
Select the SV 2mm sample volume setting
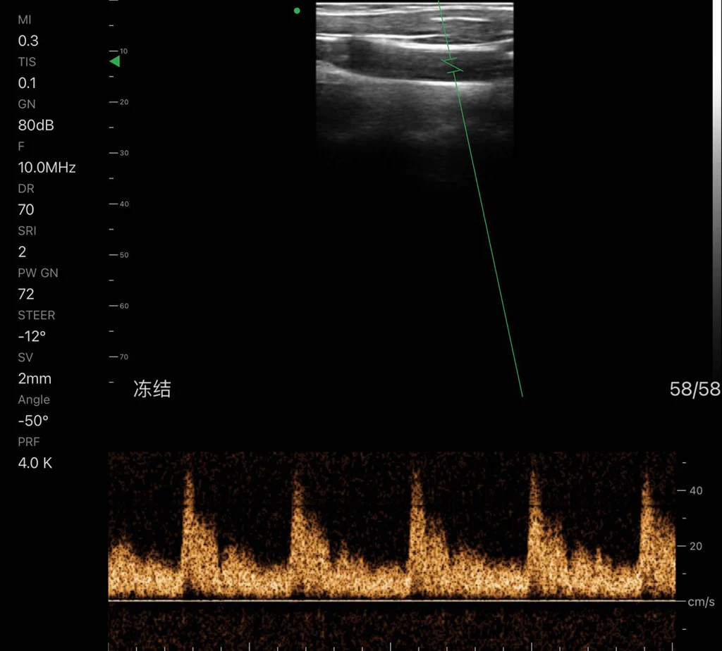click(35, 378)
